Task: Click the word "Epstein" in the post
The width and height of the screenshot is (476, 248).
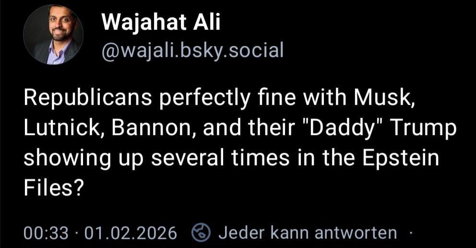Action: coord(401,158)
